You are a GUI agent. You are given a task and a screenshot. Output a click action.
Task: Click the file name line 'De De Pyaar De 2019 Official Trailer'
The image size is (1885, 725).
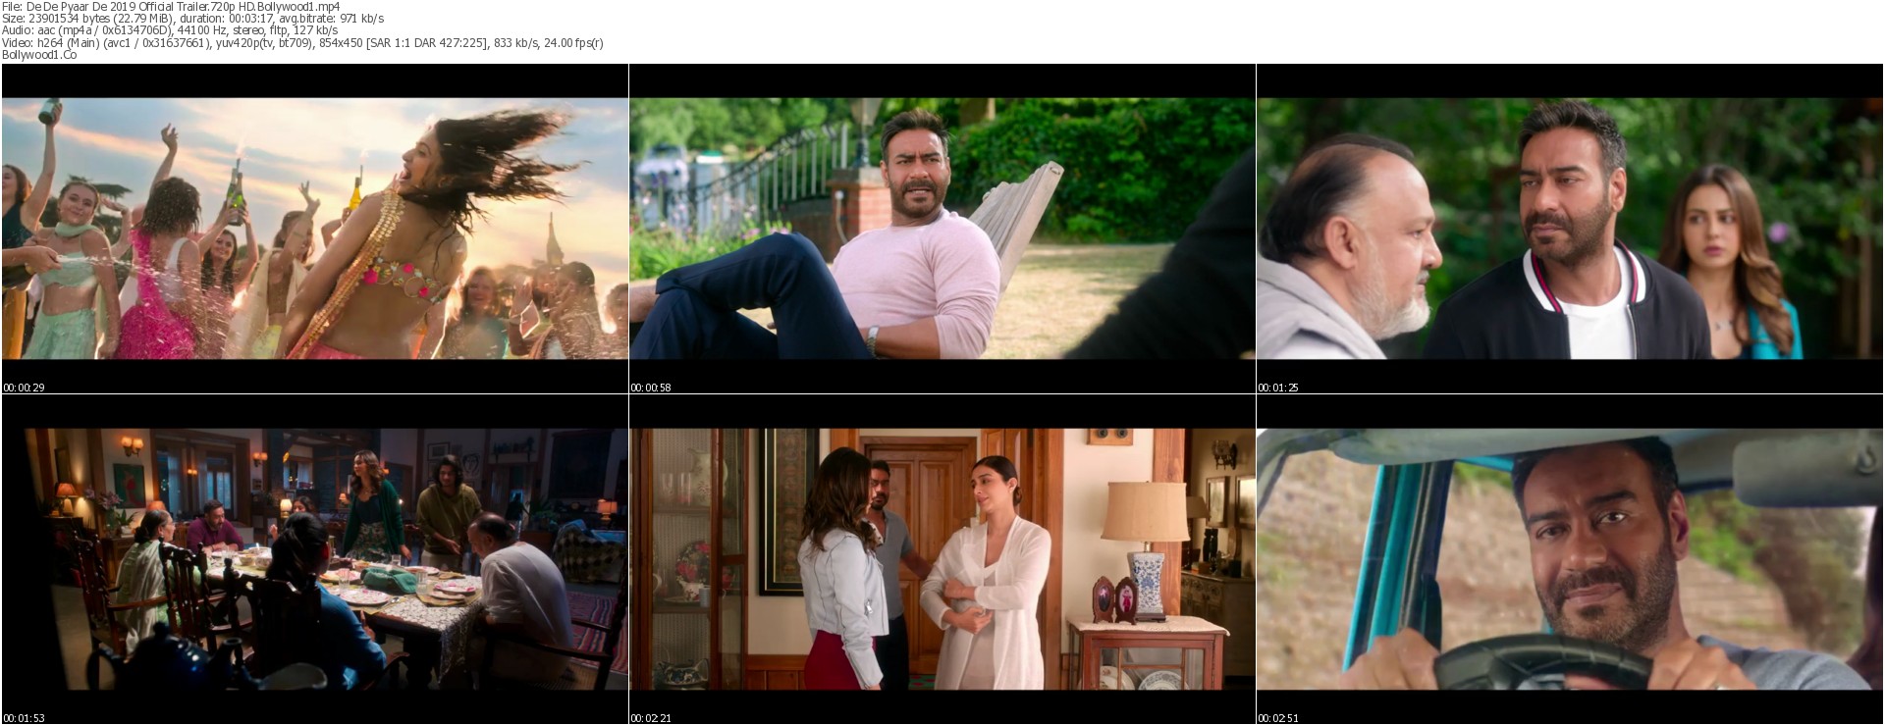point(171,7)
